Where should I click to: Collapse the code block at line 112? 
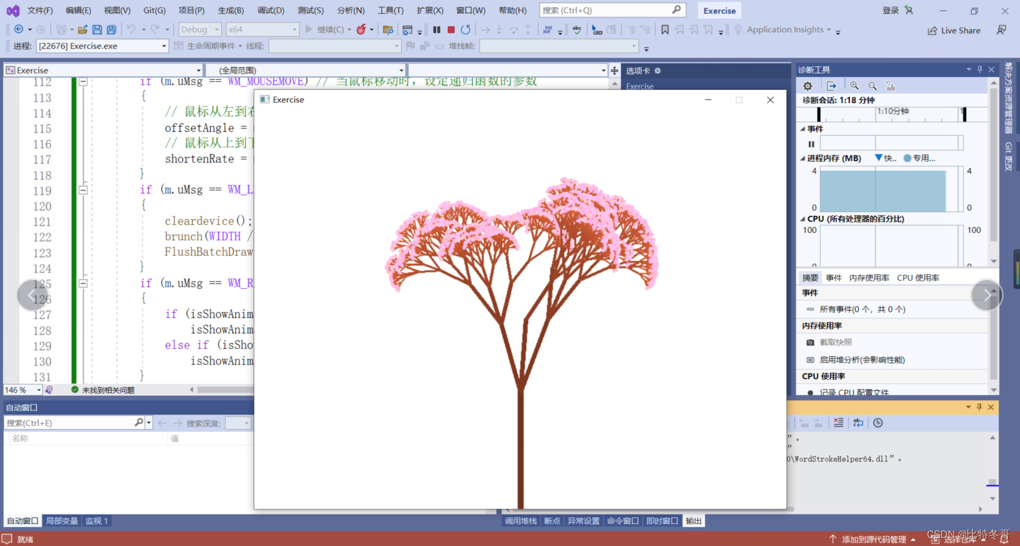click(x=83, y=81)
